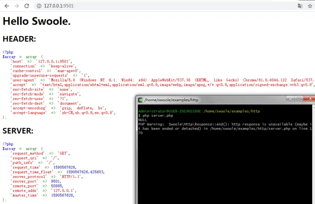Select the 'cache-control' => 'max-age=0' line

(x=45, y=71)
